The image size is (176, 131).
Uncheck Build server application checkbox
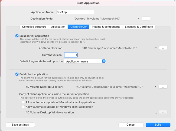17,36
